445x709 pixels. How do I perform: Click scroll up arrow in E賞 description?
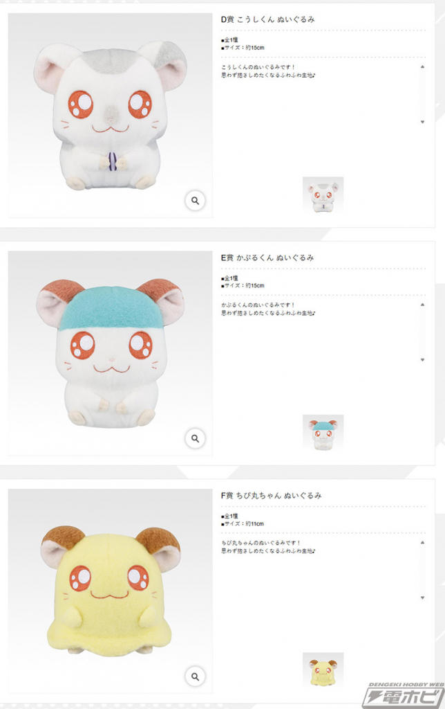click(422, 305)
